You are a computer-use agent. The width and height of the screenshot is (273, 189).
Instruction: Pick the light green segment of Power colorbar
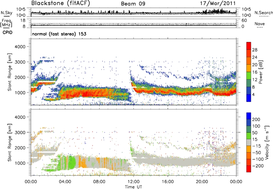click(249, 75)
